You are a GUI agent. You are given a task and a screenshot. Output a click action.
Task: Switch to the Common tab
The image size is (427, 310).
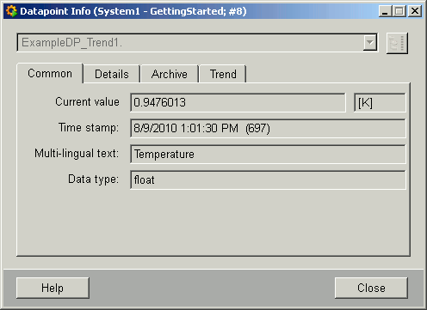click(x=50, y=74)
